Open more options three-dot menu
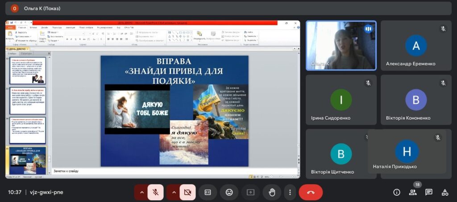 [x=290, y=192]
